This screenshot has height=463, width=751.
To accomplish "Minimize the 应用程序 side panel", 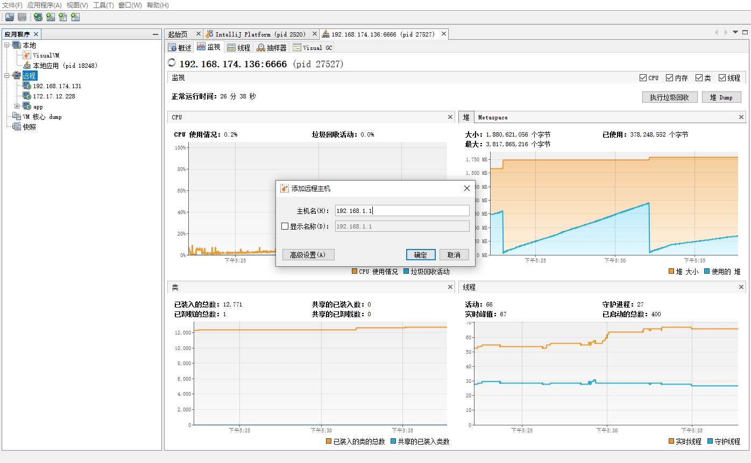I will 155,34.
